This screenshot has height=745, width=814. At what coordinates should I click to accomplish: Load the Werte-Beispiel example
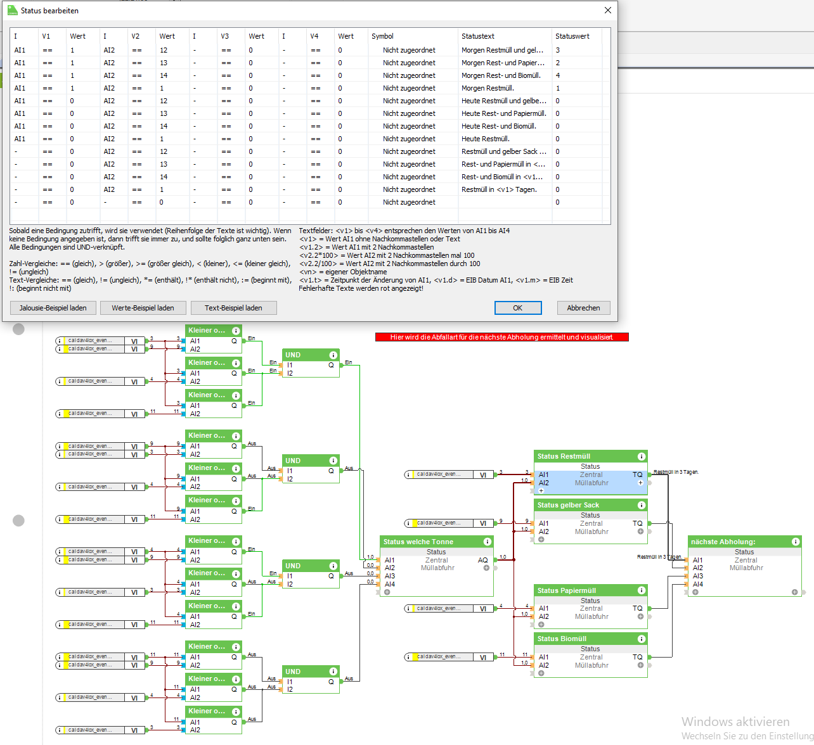coord(143,308)
